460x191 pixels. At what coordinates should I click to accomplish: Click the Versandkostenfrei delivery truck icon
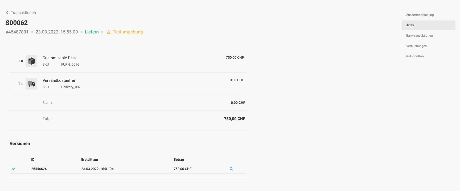coord(31,84)
